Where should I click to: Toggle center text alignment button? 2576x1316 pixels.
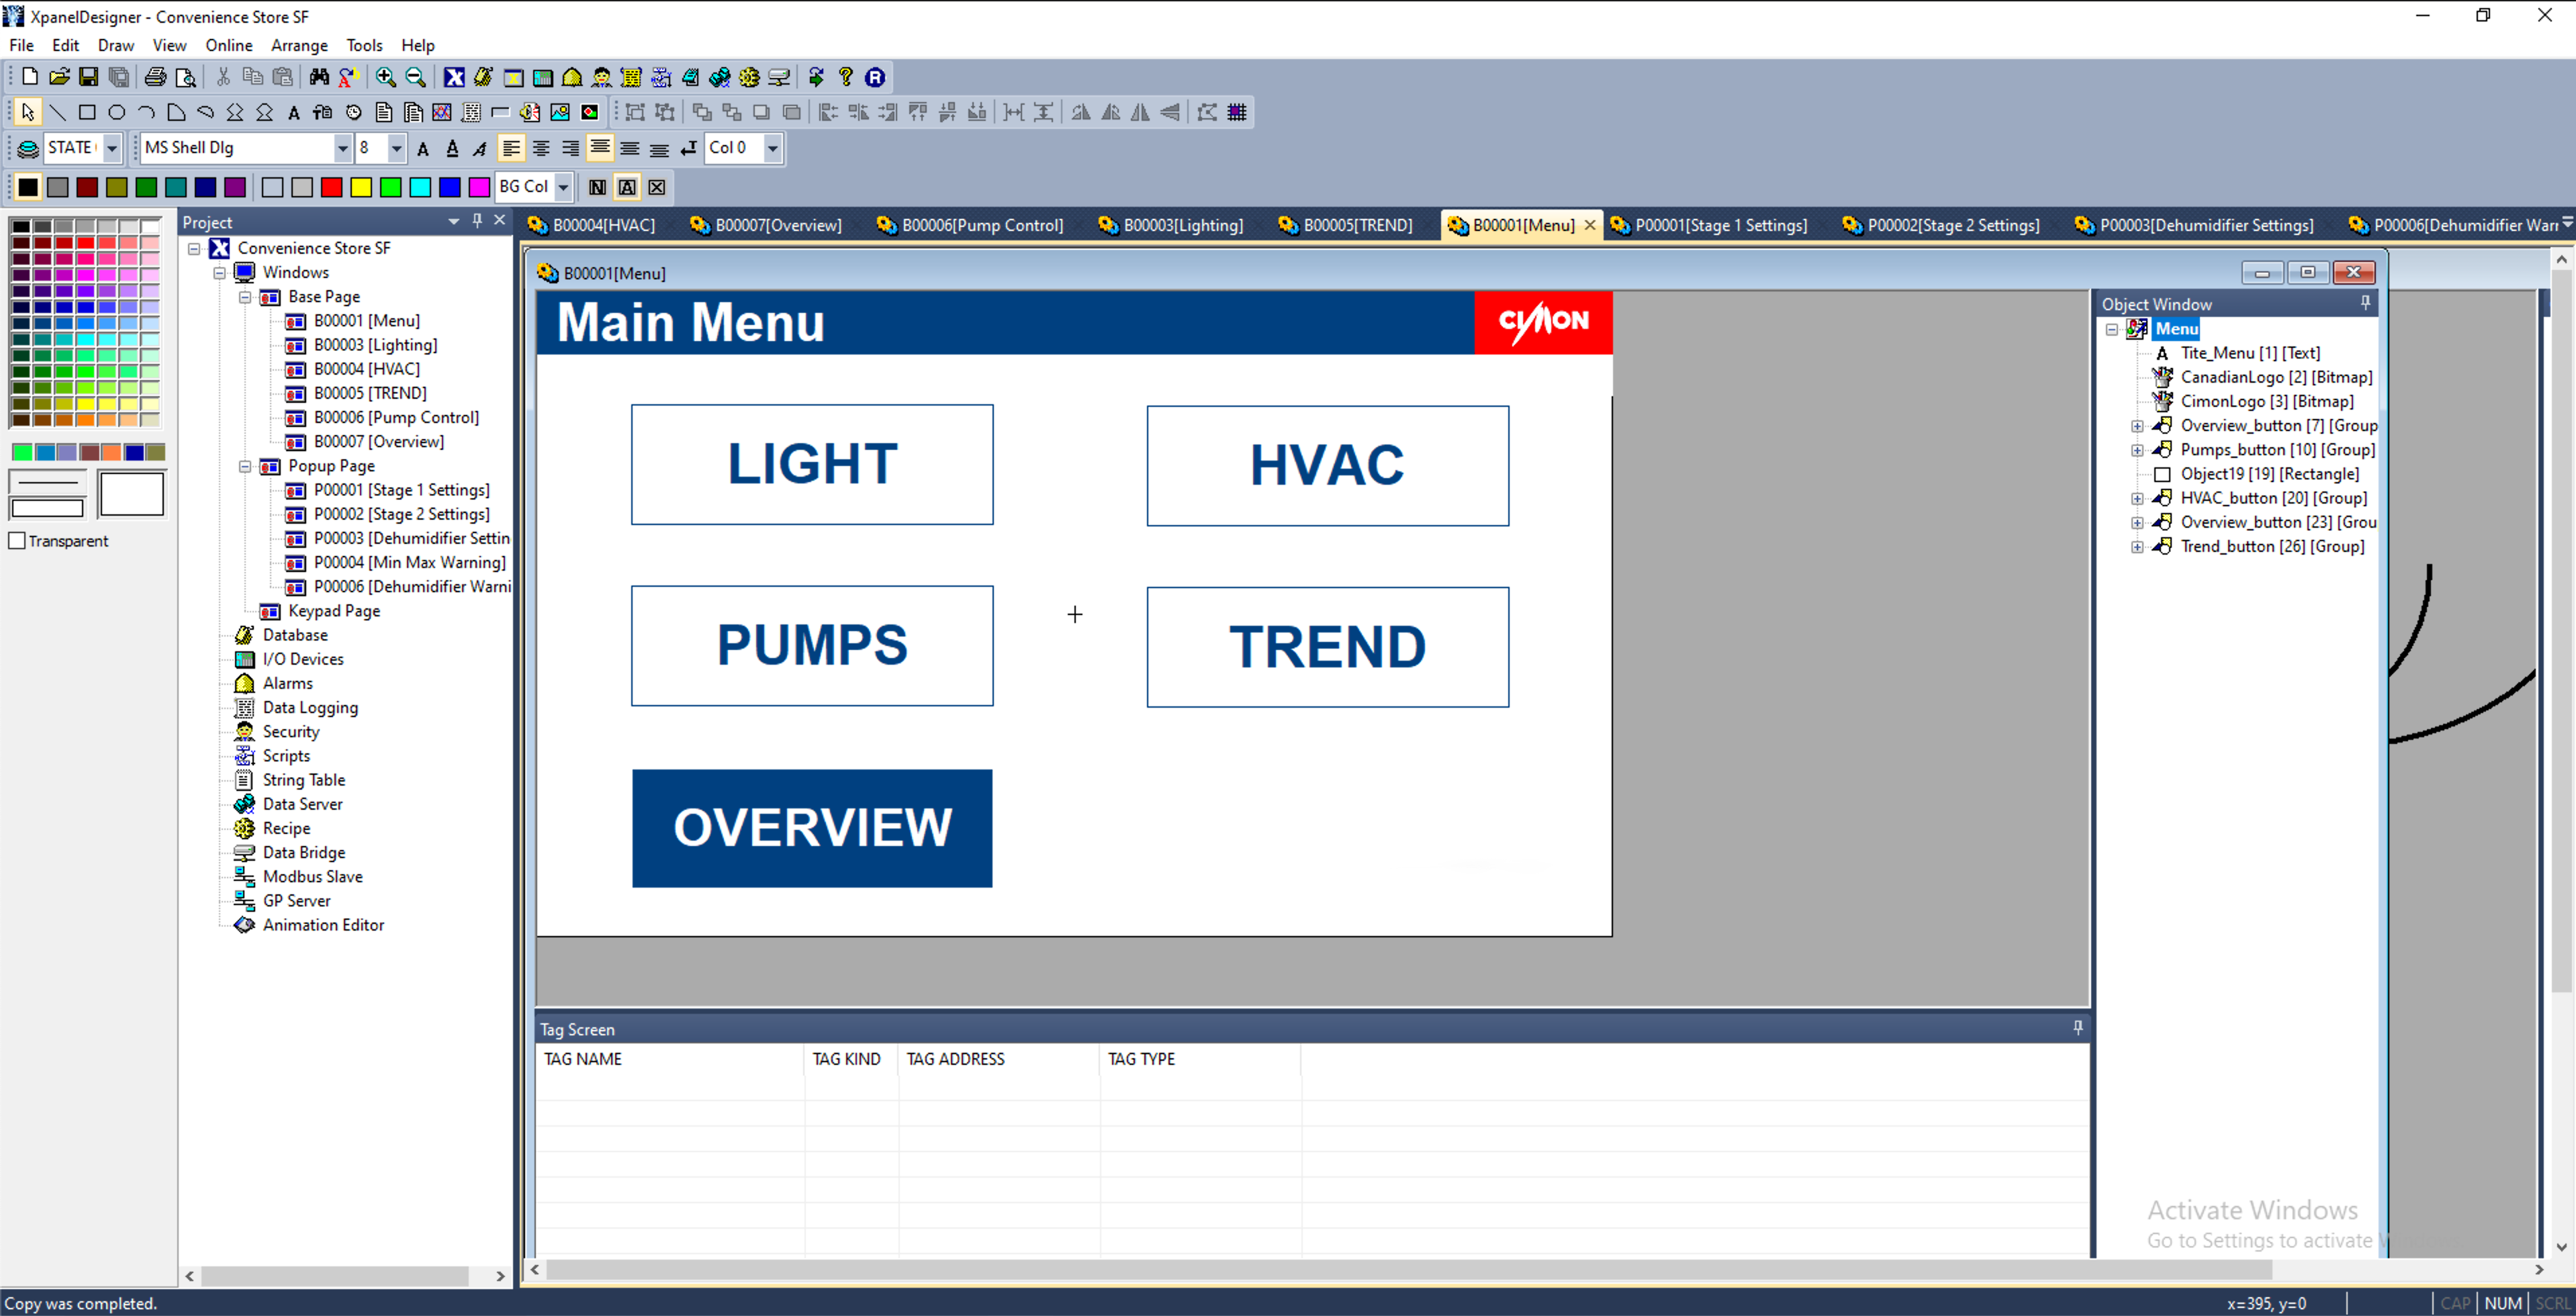pyautogui.click(x=541, y=148)
